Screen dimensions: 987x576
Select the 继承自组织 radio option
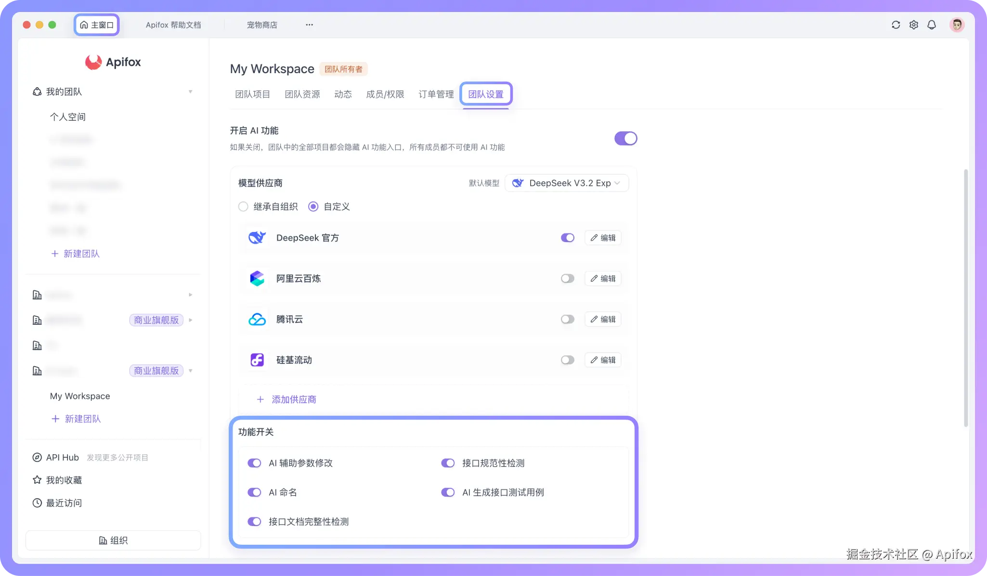tap(244, 207)
